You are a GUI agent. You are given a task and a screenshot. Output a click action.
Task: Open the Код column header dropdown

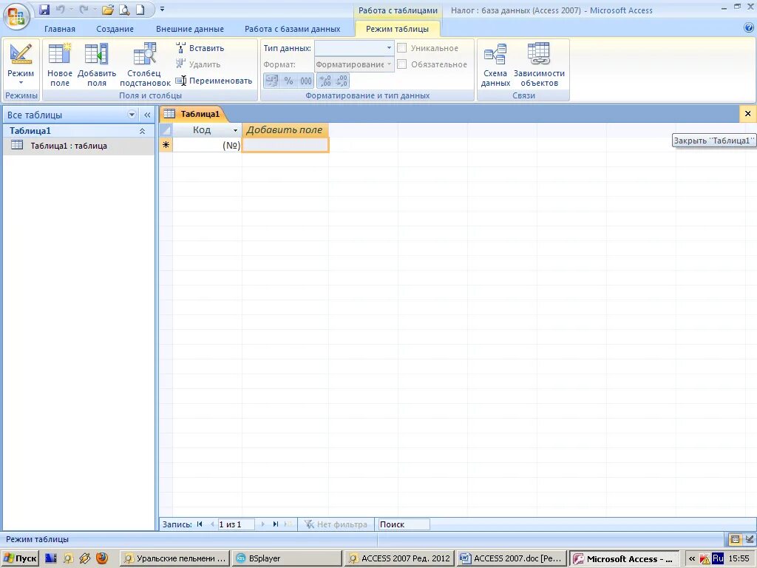[x=235, y=130]
